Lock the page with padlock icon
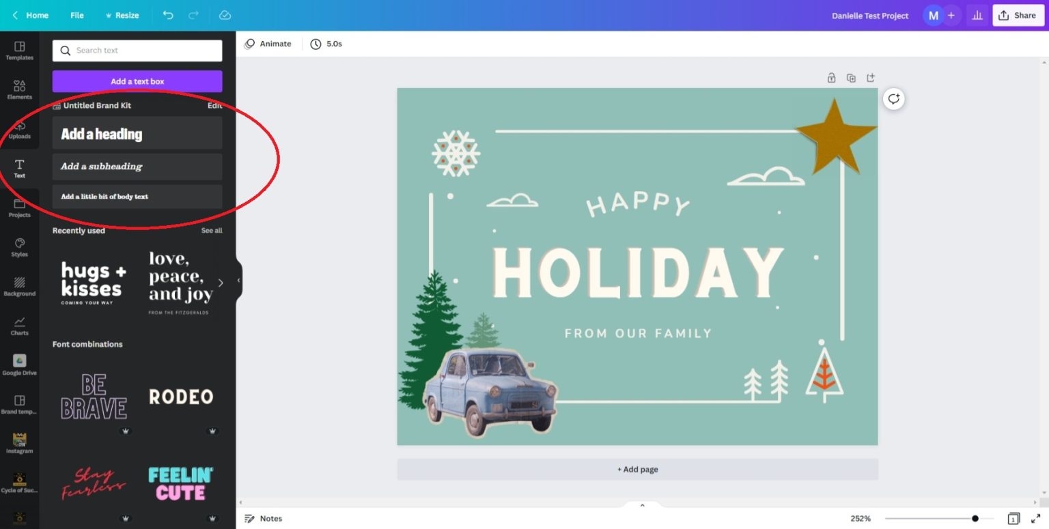Screen dimensions: 1049x529 831,78
